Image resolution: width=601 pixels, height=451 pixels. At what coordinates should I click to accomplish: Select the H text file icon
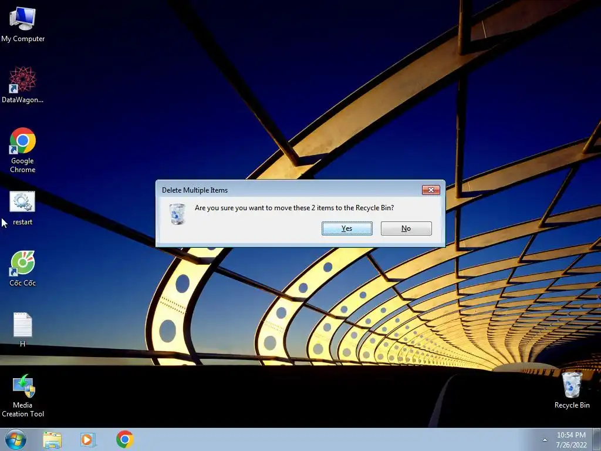(x=23, y=330)
